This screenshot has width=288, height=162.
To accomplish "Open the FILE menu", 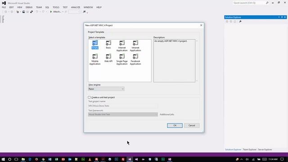I will [4, 7].
